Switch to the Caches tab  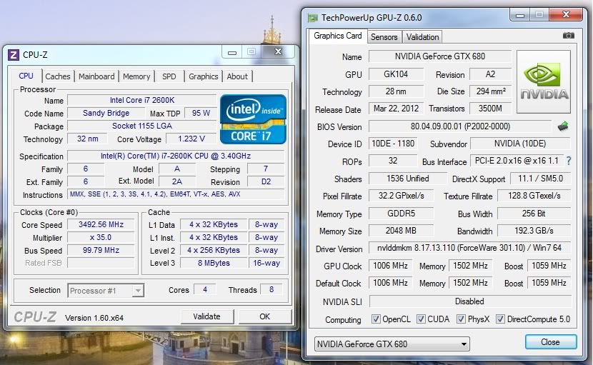click(58, 76)
